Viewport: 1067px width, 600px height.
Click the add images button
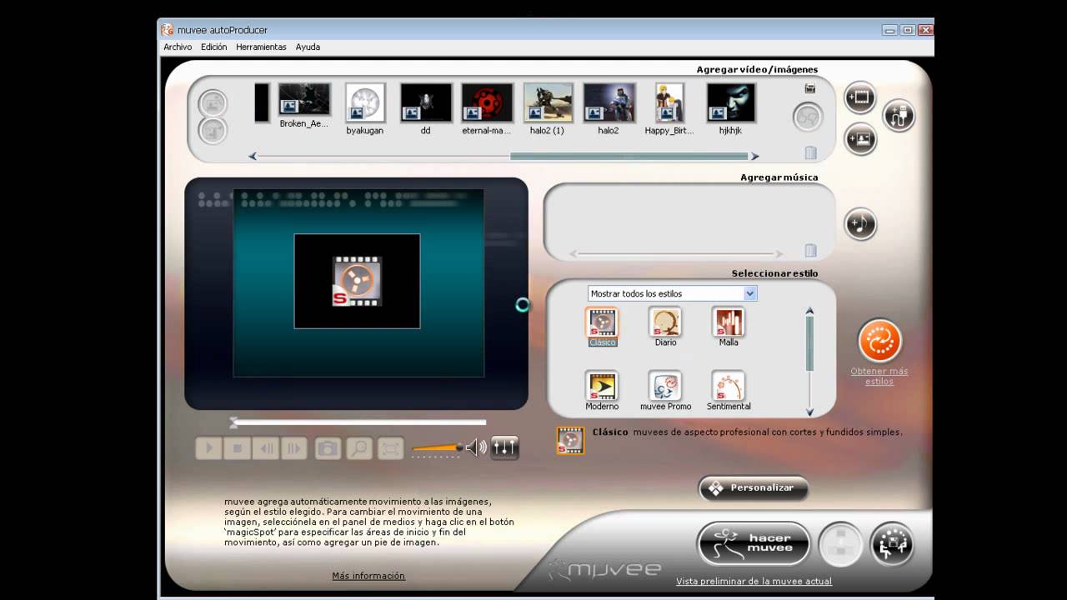[x=860, y=138]
